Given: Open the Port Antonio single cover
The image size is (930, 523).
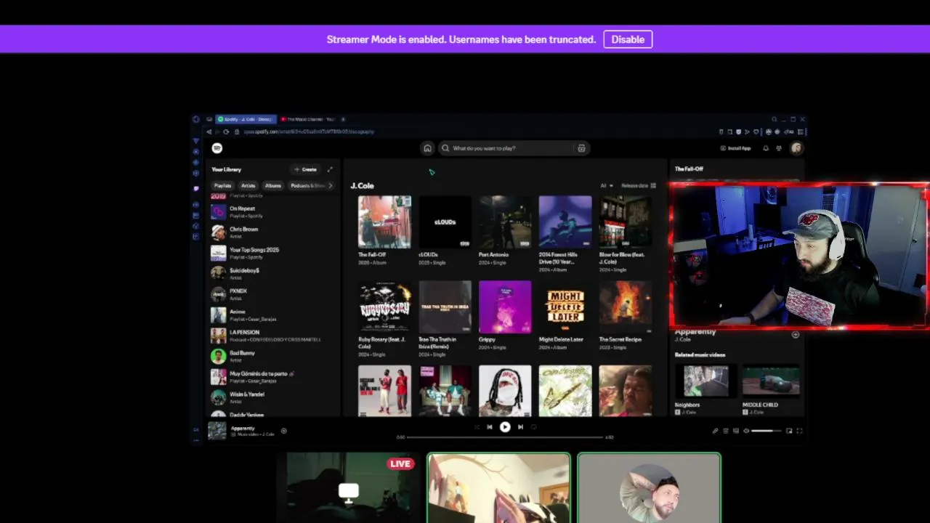Looking at the screenshot, I should pyautogui.click(x=505, y=222).
